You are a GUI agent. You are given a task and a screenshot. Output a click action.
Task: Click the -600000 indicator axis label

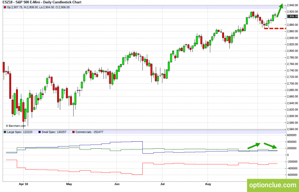pyautogui.click(x=292, y=175)
